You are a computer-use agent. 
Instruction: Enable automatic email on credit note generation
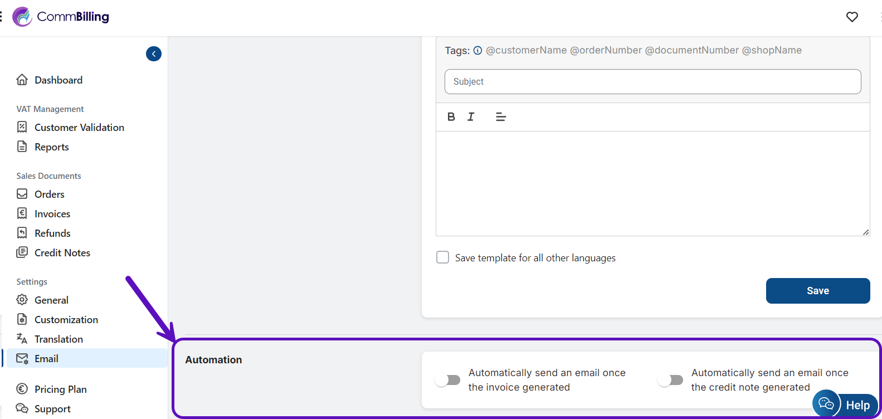[670, 380]
